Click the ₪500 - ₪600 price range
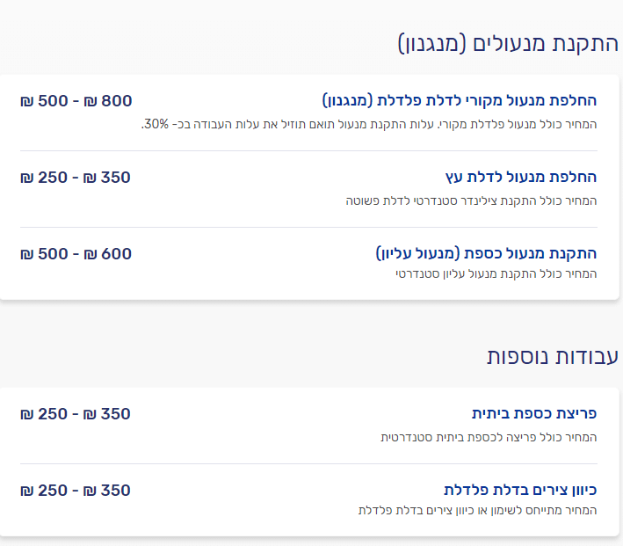 pyautogui.click(x=76, y=254)
